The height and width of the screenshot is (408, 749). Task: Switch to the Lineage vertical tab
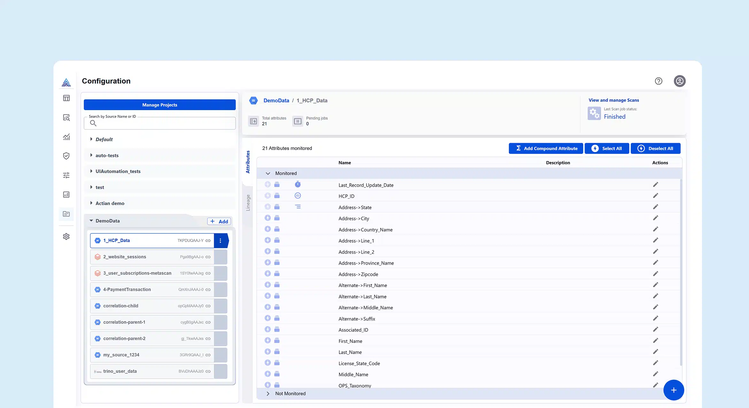pyautogui.click(x=248, y=203)
